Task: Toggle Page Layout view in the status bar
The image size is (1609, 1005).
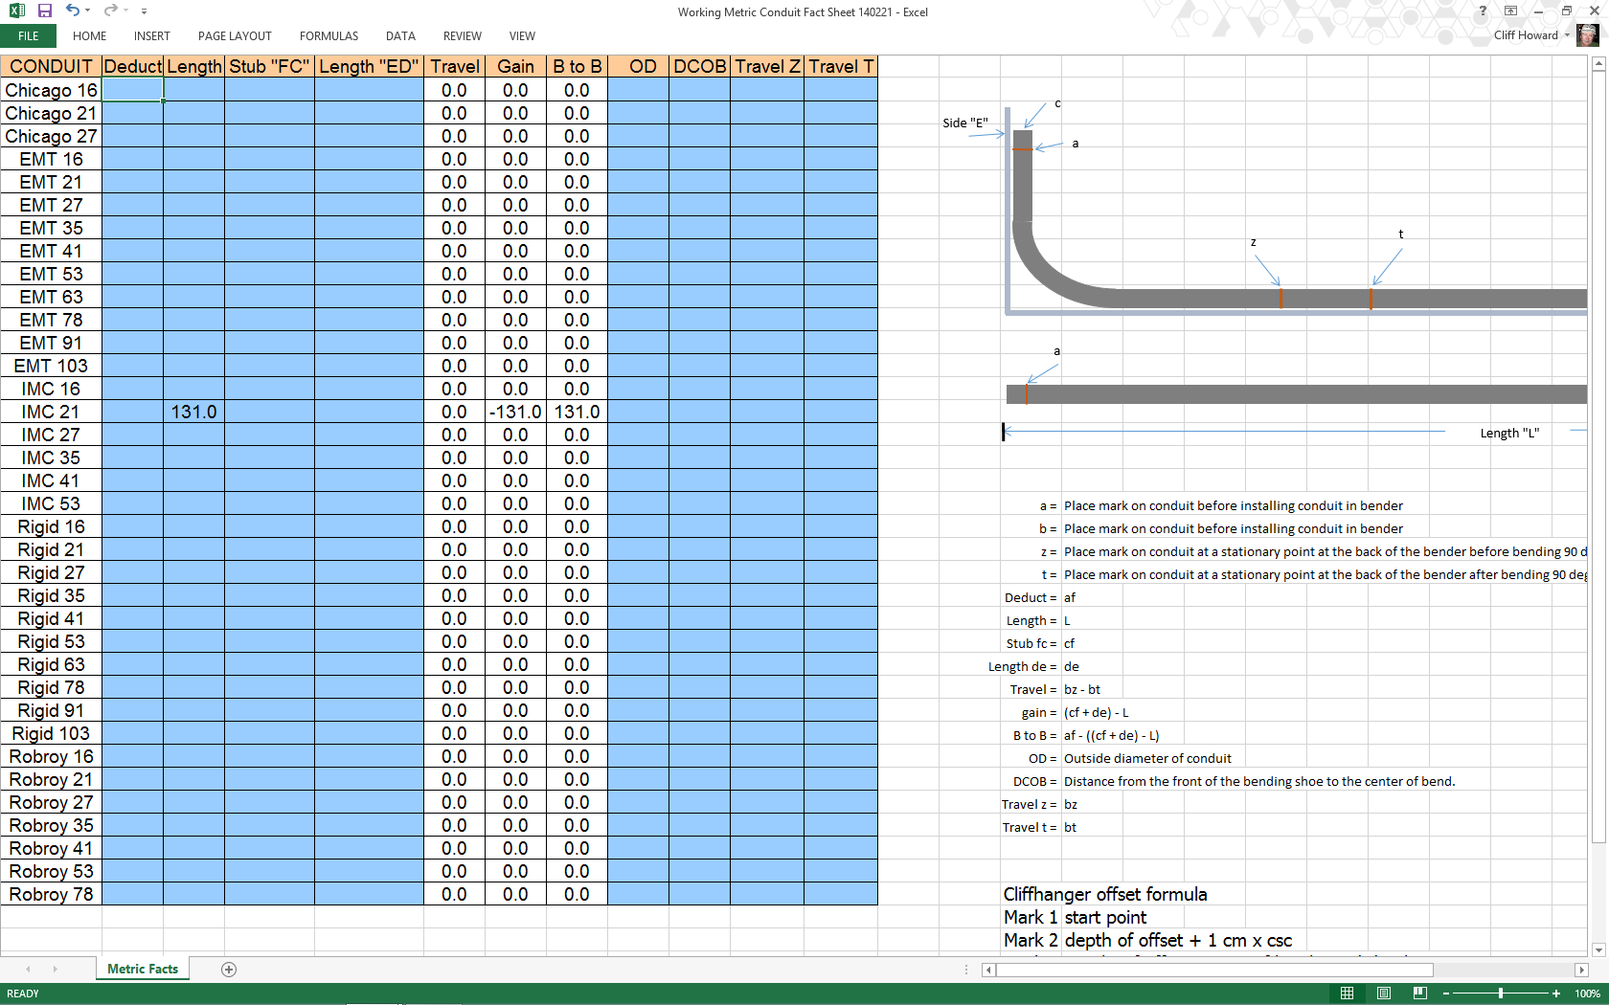Action: click(x=1384, y=994)
